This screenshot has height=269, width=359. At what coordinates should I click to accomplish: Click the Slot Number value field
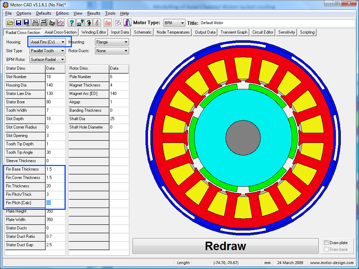(55, 77)
